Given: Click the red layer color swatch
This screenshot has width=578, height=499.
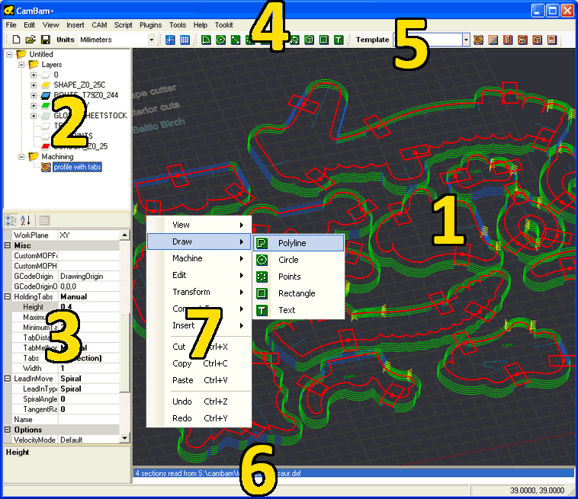Looking at the screenshot, I should click(x=46, y=146).
